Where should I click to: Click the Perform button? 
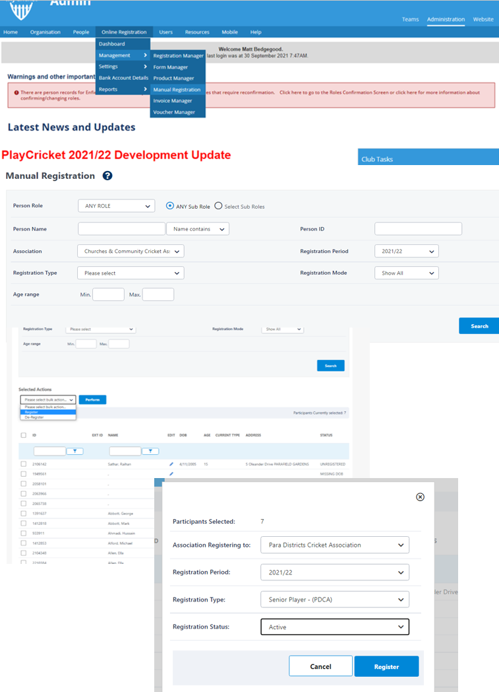[92, 400]
